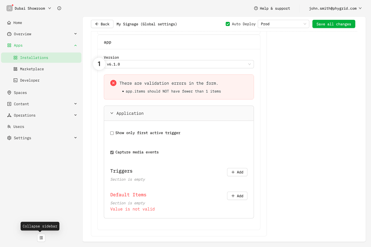Click the Developer terminal icon

(15, 80)
